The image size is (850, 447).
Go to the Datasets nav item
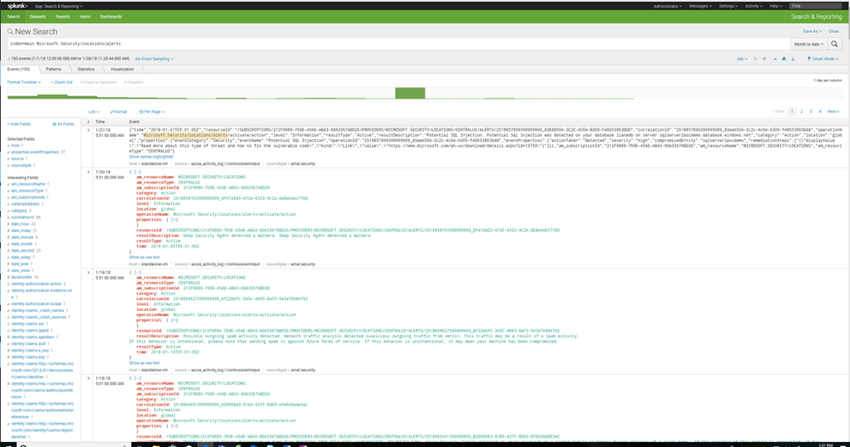click(x=37, y=17)
